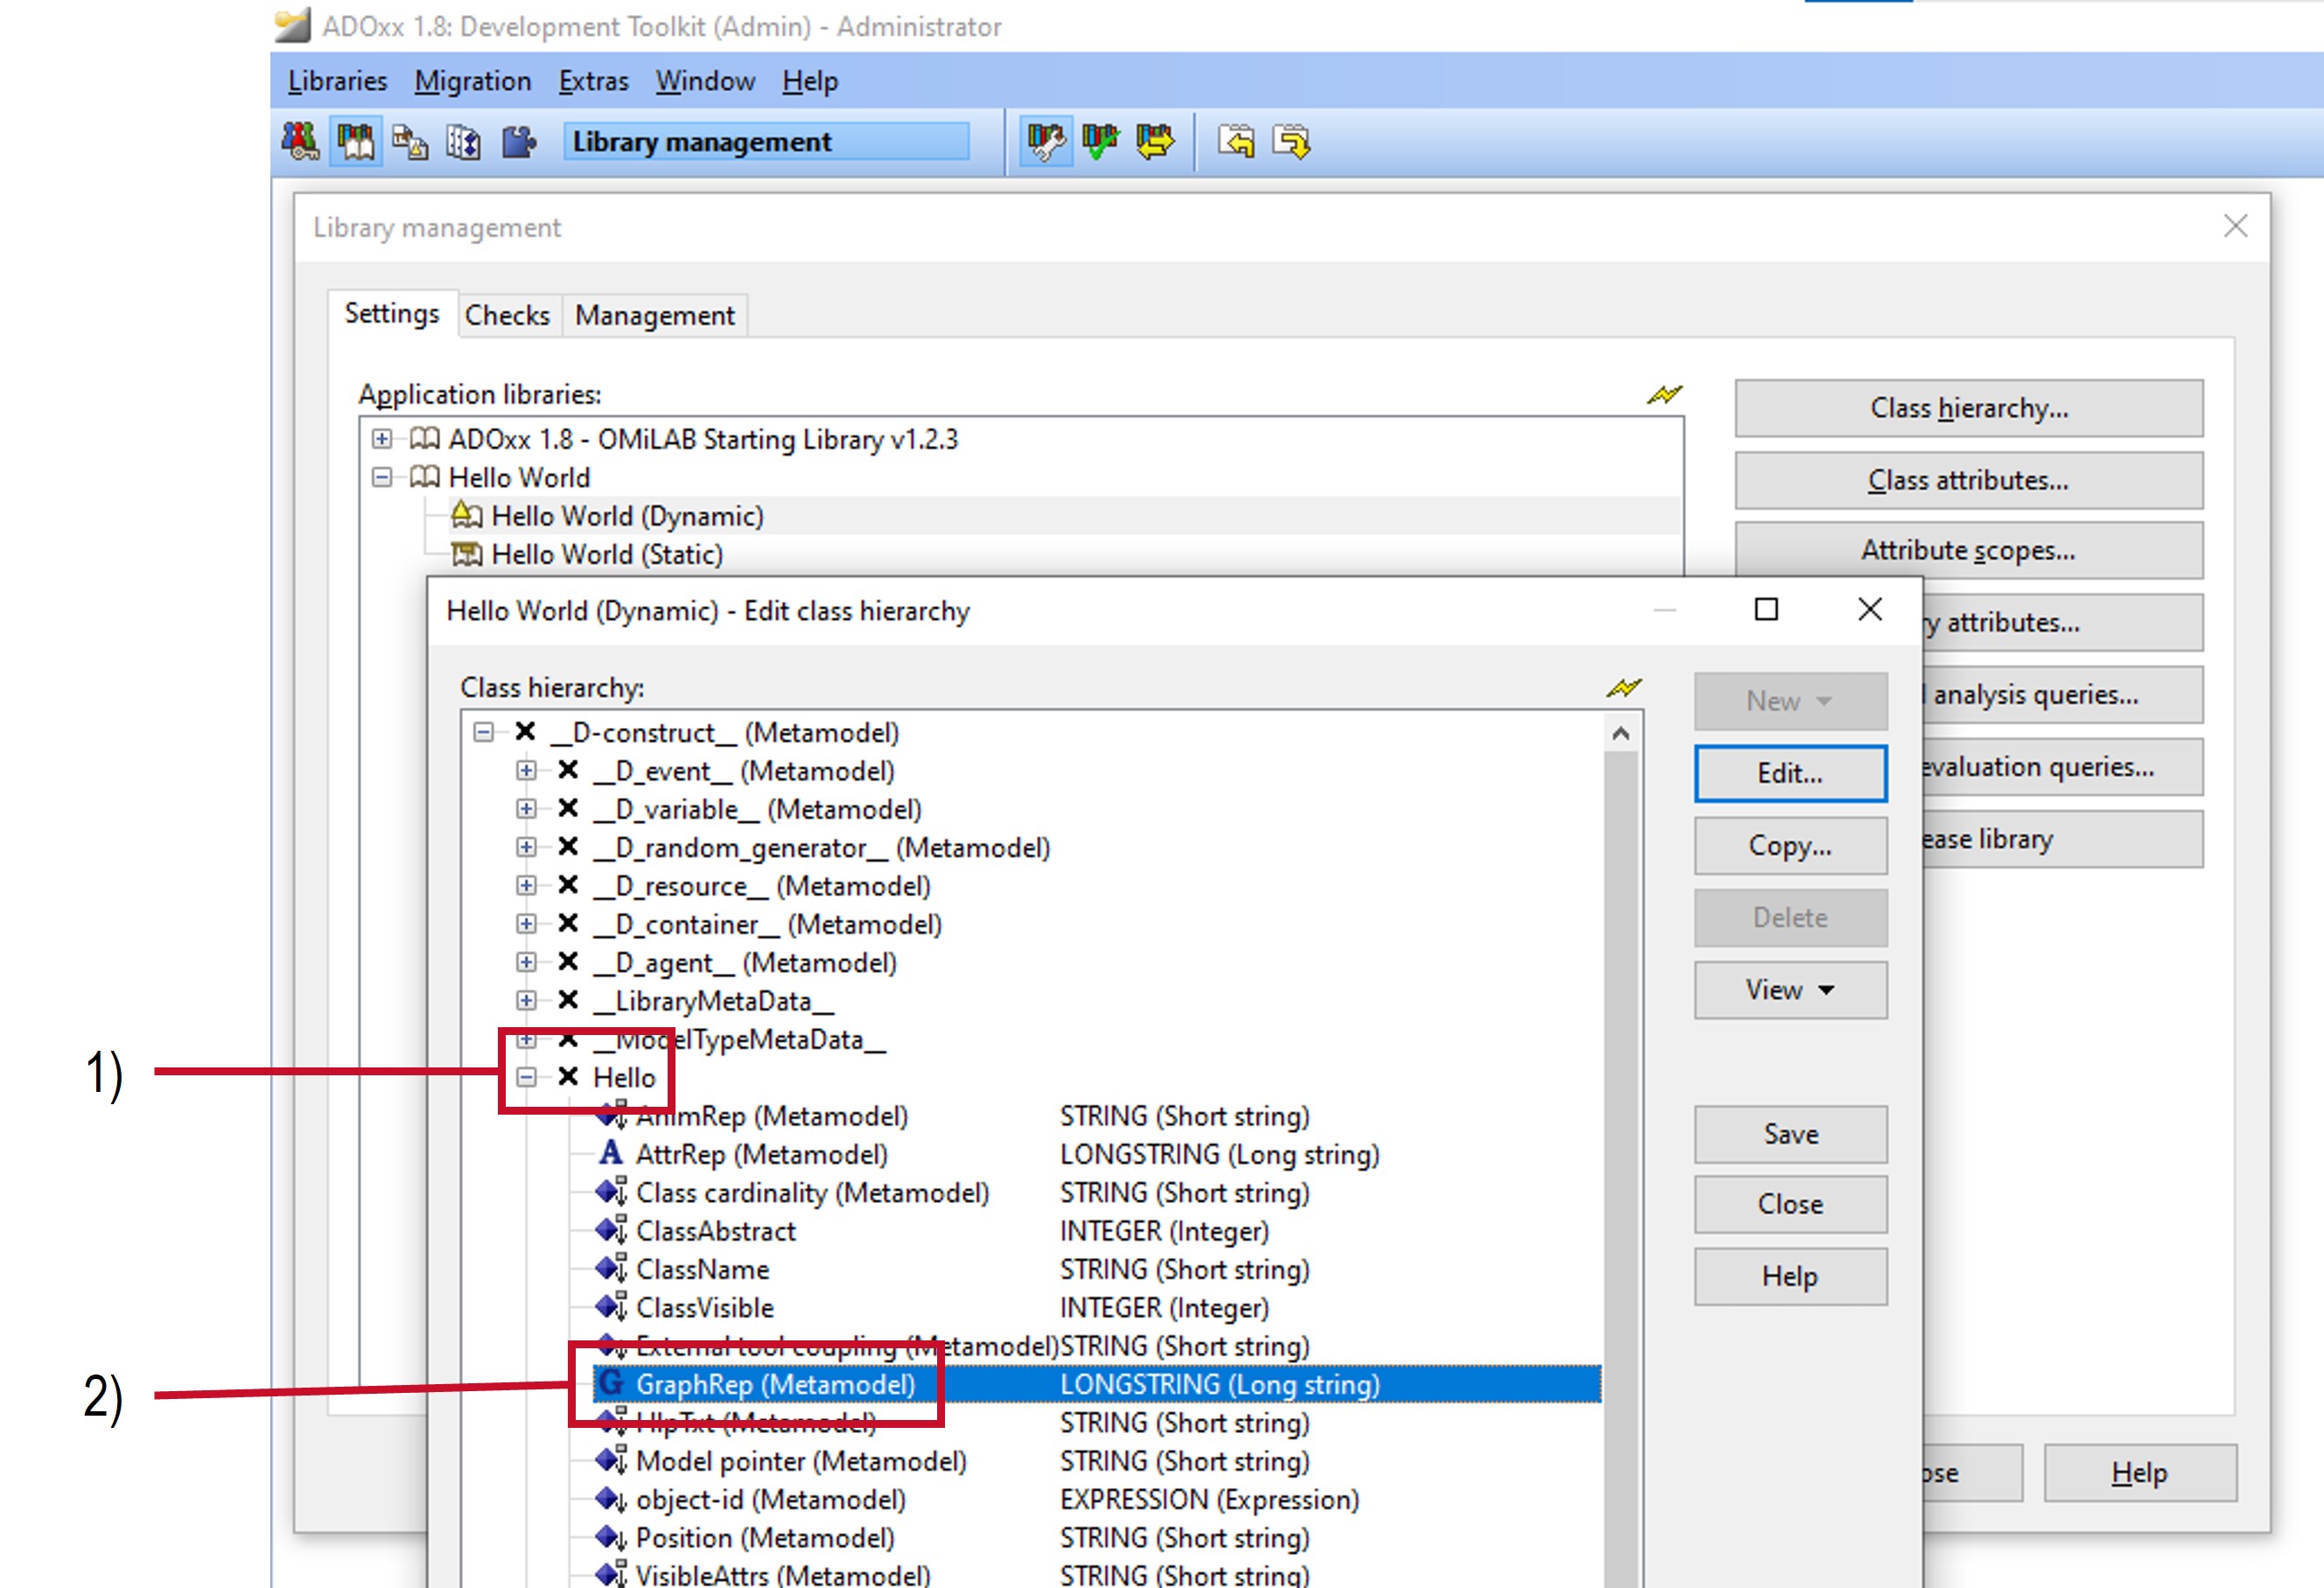Click Help button in Library management window
The width and height of the screenshot is (2324, 1588).
tap(2139, 1472)
